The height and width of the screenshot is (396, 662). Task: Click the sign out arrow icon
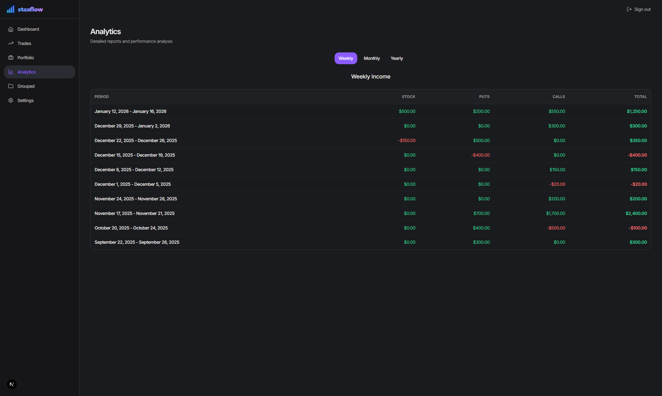(x=629, y=9)
